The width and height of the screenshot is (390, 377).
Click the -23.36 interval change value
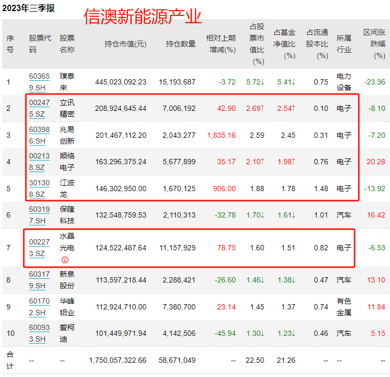(x=375, y=82)
